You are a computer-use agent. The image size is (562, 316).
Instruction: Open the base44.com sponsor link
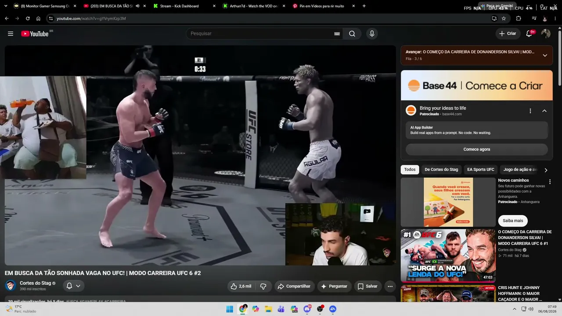[452, 114]
